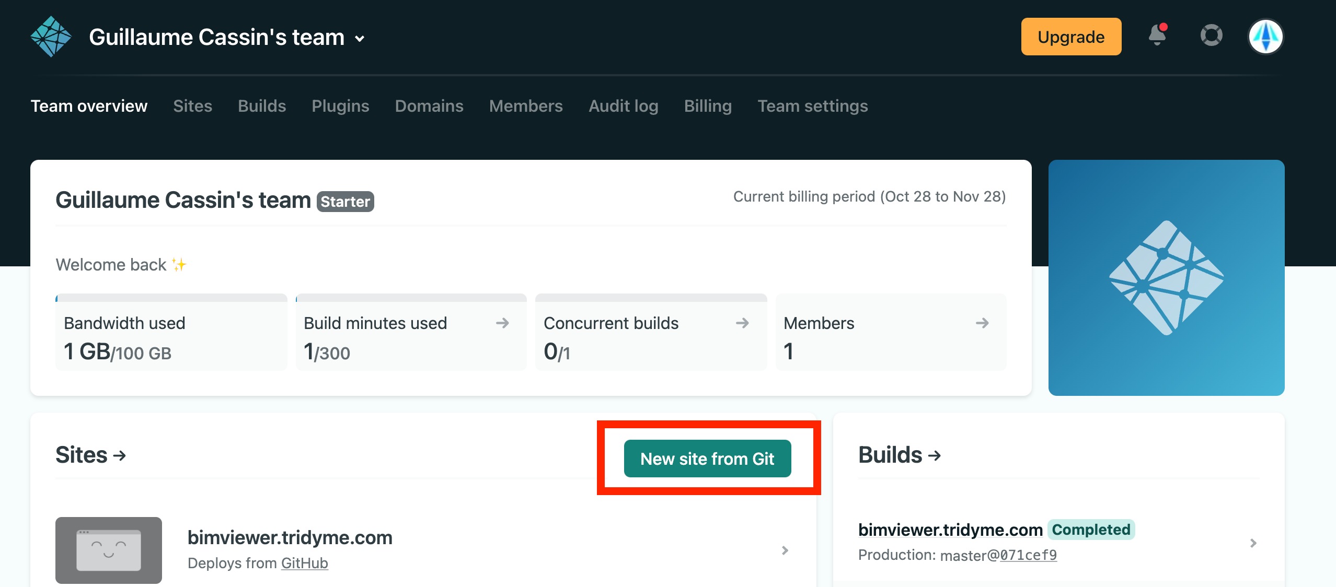Click the Upgrade button
Image resolution: width=1336 pixels, height=587 pixels.
click(1071, 37)
